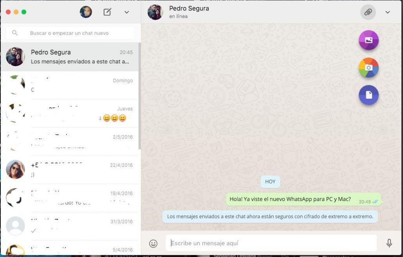Click Pedro Segura's name in the chat header
This screenshot has height=257, width=403.
point(189,9)
